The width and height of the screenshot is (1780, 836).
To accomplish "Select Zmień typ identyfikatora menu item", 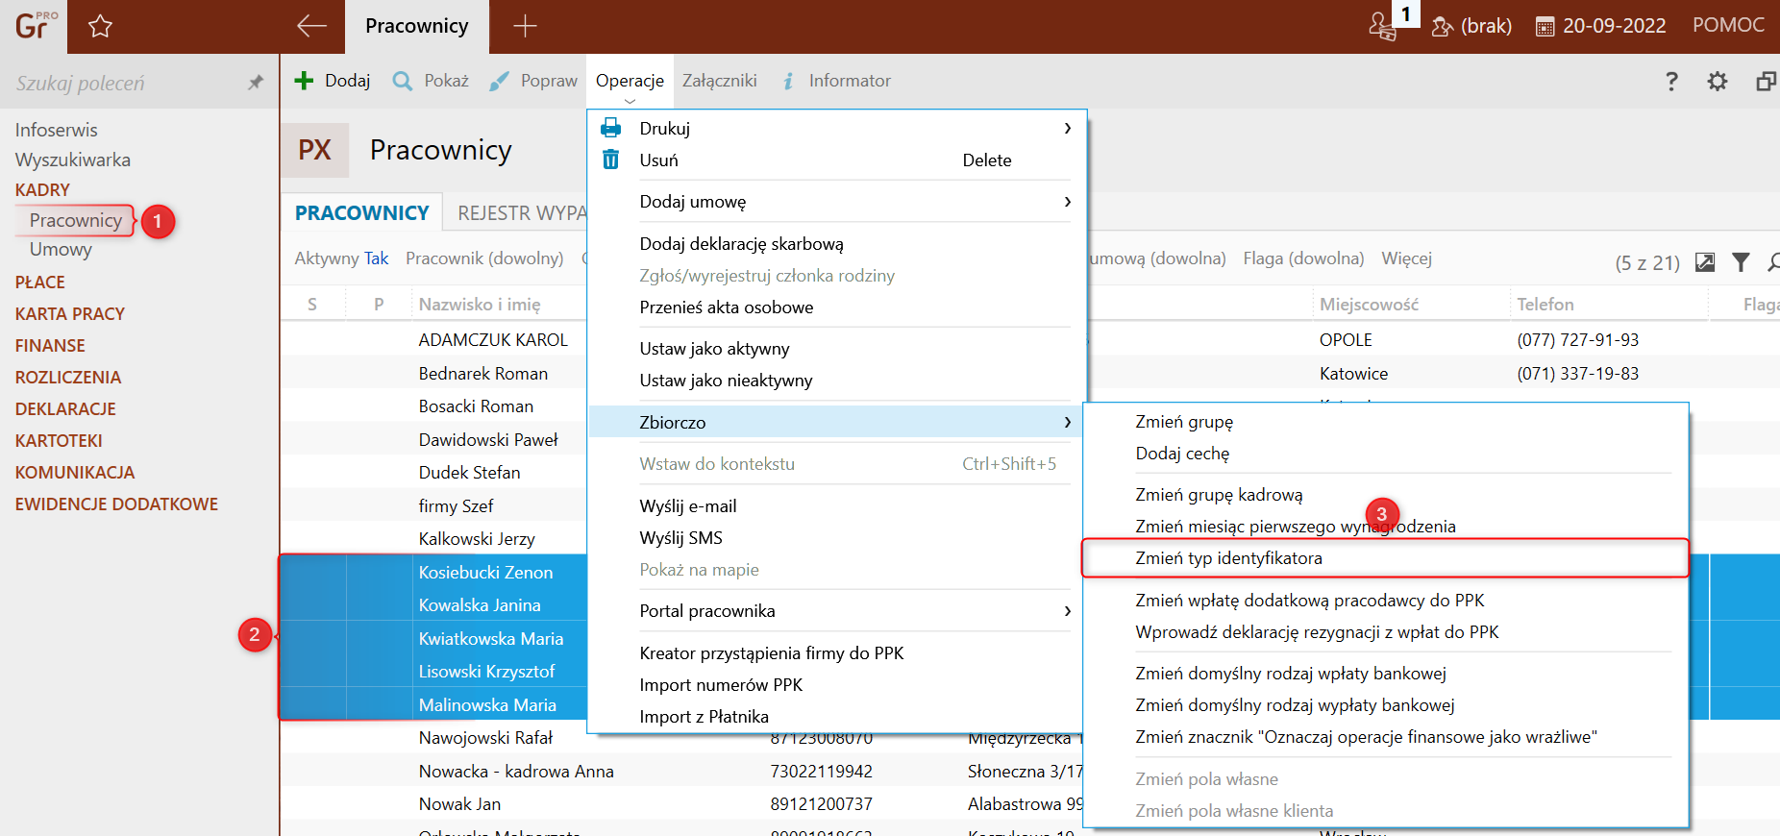I will coord(1228,558).
